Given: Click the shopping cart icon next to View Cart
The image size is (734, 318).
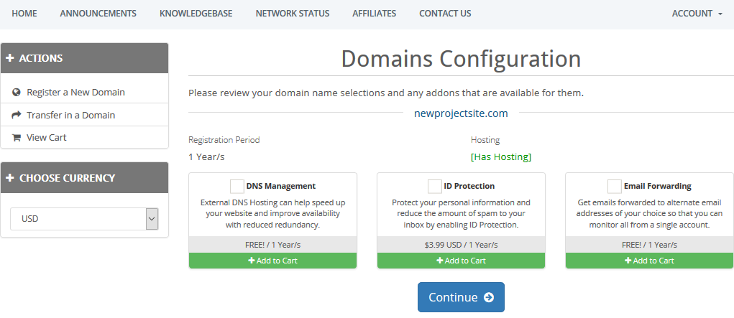Looking at the screenshot, I should click(17, 138).
